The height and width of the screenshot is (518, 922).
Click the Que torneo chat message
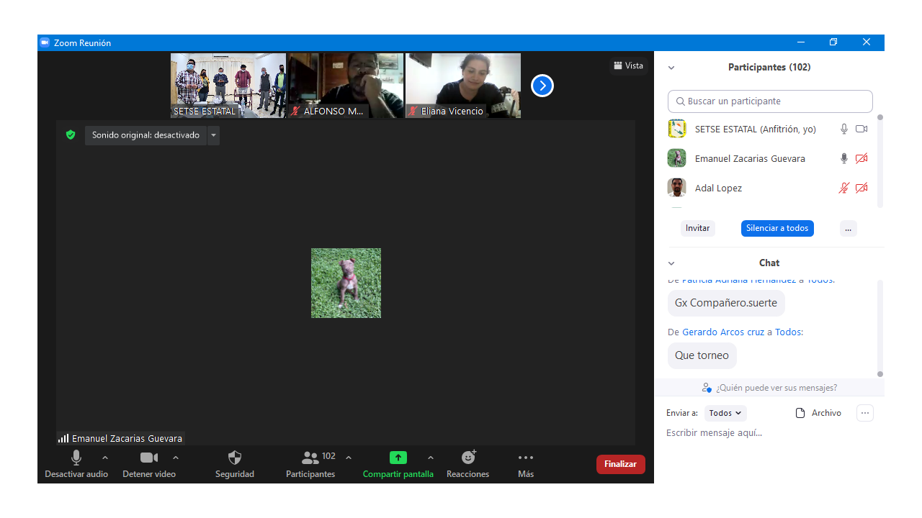pos(702,355)
